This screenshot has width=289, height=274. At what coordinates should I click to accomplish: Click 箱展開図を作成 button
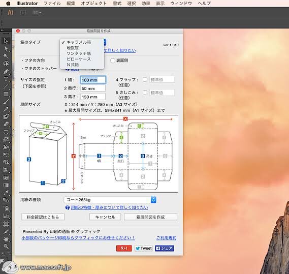pos(150,217)
